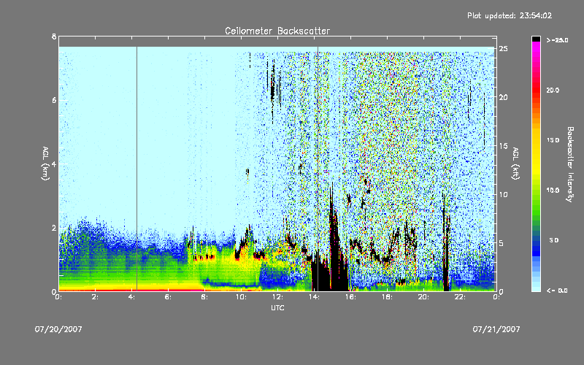584x365 pixels.
Task: Click the right kft axis tick label 10
Action: pos(503,195)
